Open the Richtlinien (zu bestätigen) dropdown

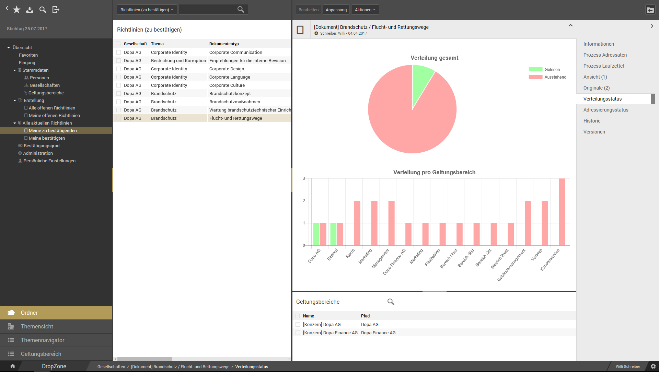147,10
